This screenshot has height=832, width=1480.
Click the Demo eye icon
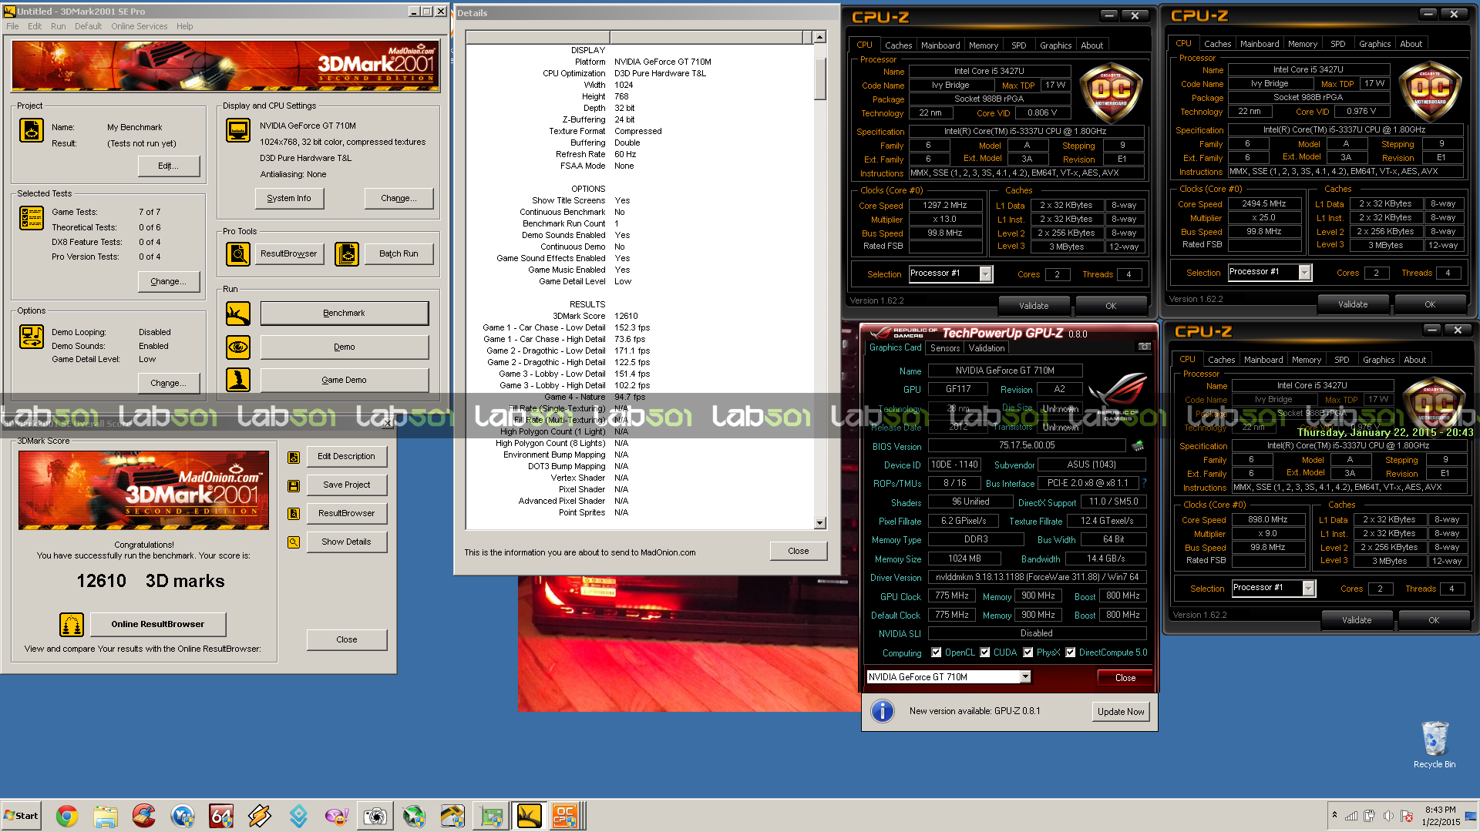tap(238, 347)
